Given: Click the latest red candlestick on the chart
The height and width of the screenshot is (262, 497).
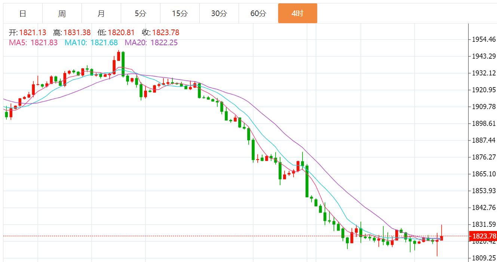Looking at the screenshot, I should click(442, 238).
